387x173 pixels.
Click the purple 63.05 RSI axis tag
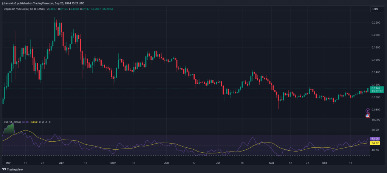click(375, 139)
